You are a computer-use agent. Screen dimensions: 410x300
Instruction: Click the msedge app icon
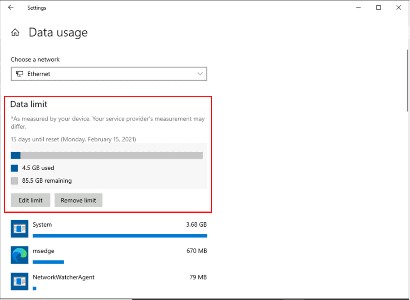click(19, 255)
